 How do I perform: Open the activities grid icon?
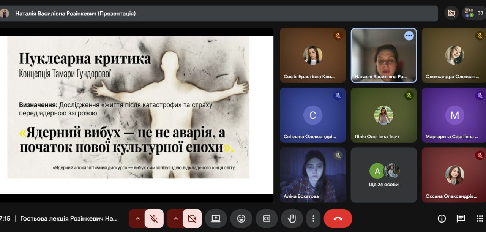(480, 218)
